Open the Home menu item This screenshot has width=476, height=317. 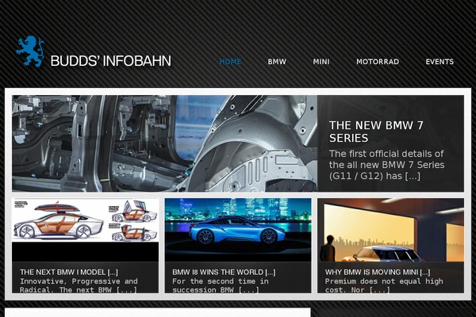(x=230, y=62)
